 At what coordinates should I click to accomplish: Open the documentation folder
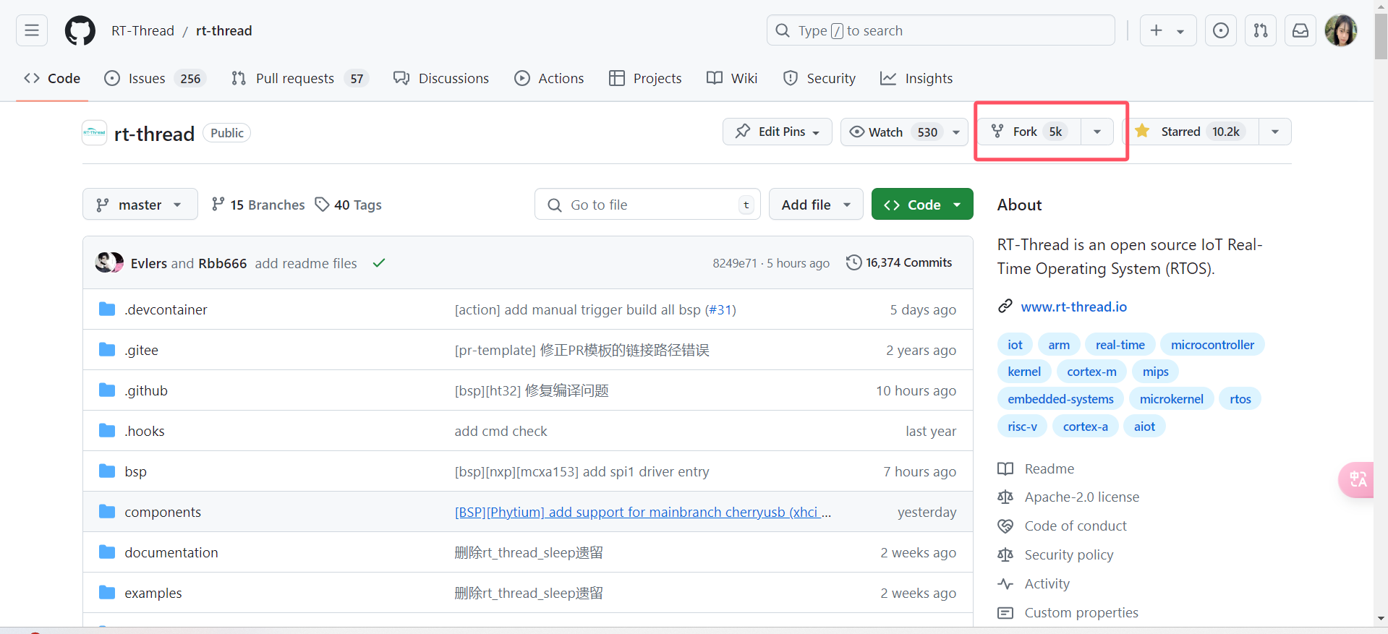[171, 552]
